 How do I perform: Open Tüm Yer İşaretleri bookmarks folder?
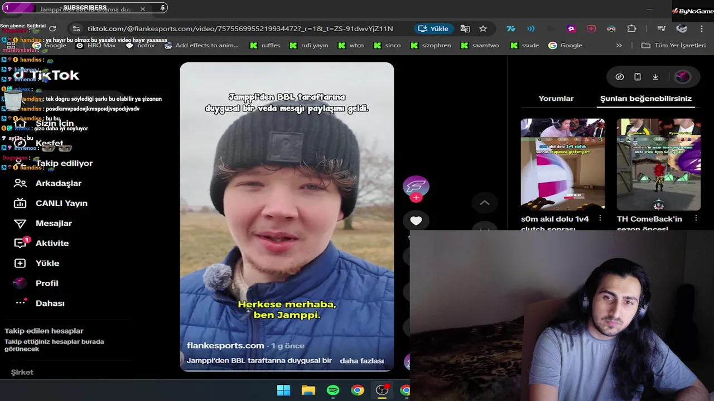click(673, 46)
